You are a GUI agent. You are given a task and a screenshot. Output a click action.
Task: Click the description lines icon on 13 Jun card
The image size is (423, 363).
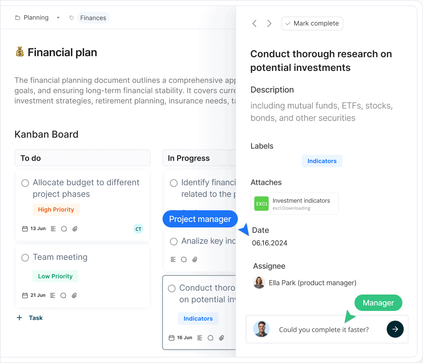pos(53,229)
